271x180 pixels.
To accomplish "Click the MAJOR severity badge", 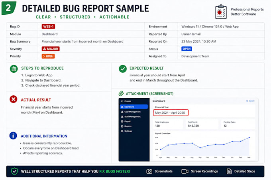I will (x=51, y=49).
